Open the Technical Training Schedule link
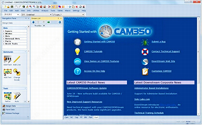The height and width of the screenshot is (126, 202). (x=149, y=113)
